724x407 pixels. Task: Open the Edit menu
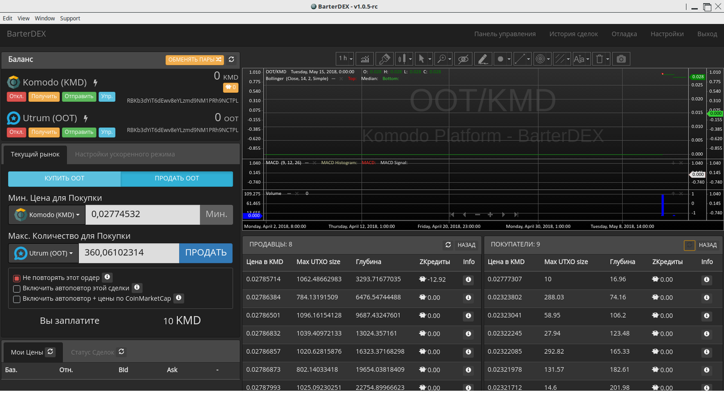point(7,18)
